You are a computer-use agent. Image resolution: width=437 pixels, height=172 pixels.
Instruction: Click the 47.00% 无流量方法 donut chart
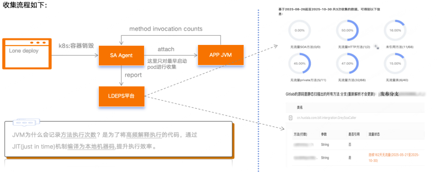[347, 63]
